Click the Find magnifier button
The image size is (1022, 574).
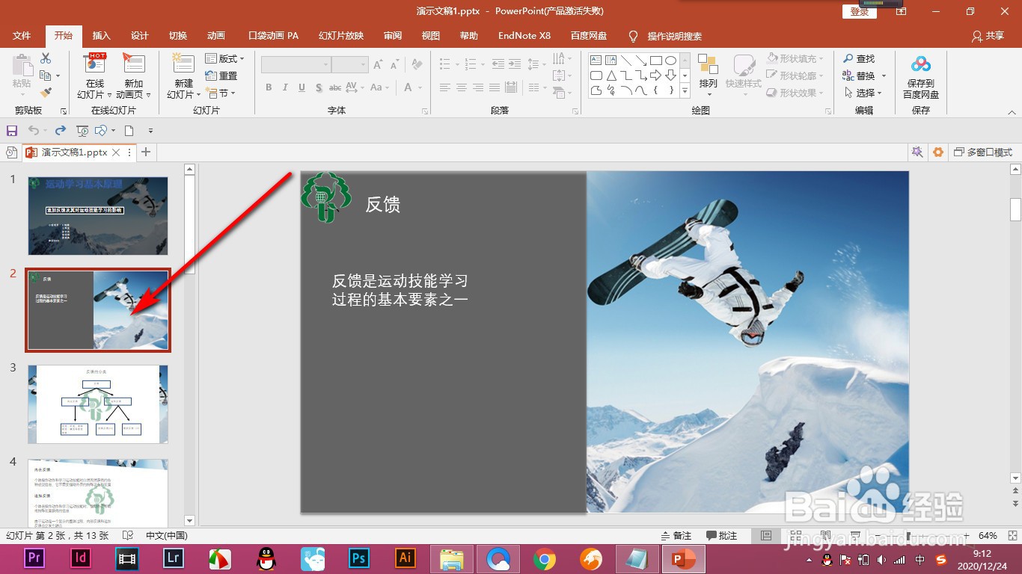[858, 58]
